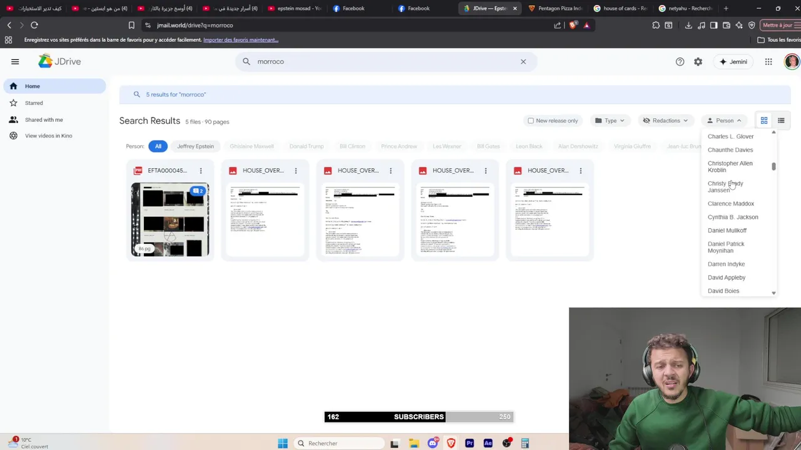Open options for first HOUSE_OVER file
Image resolution: width=801 pixels, height=450 pixels.
[296, 171]
